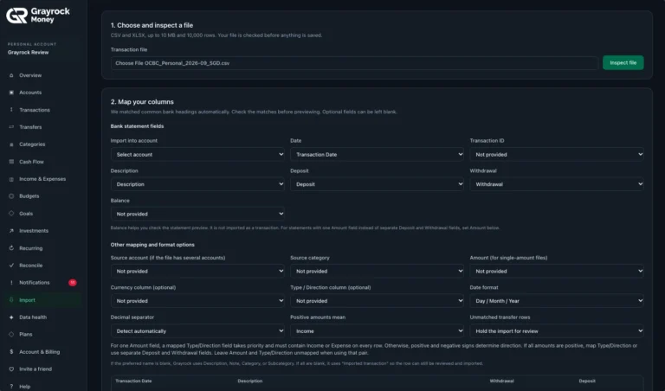Expand the Decimal separator dropdown
The width and height of the screenshot is (665, 391).
(197, 330)
